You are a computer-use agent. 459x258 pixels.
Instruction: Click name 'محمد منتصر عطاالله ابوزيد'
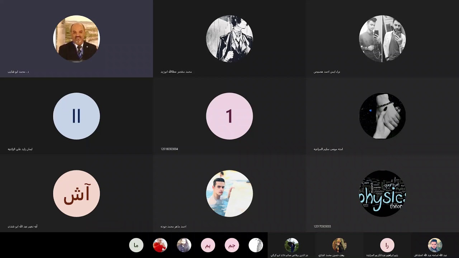[176, 72]
